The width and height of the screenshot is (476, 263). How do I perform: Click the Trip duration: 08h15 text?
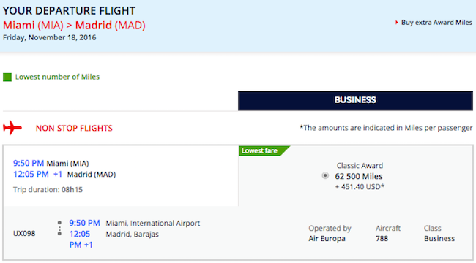pos(48,190)
